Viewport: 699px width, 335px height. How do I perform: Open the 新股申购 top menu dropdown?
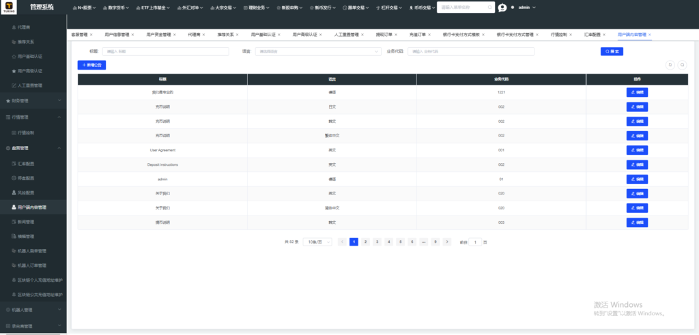coord(290,8)
